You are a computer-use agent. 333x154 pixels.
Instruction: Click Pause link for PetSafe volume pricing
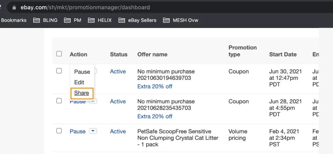point(78,131)
